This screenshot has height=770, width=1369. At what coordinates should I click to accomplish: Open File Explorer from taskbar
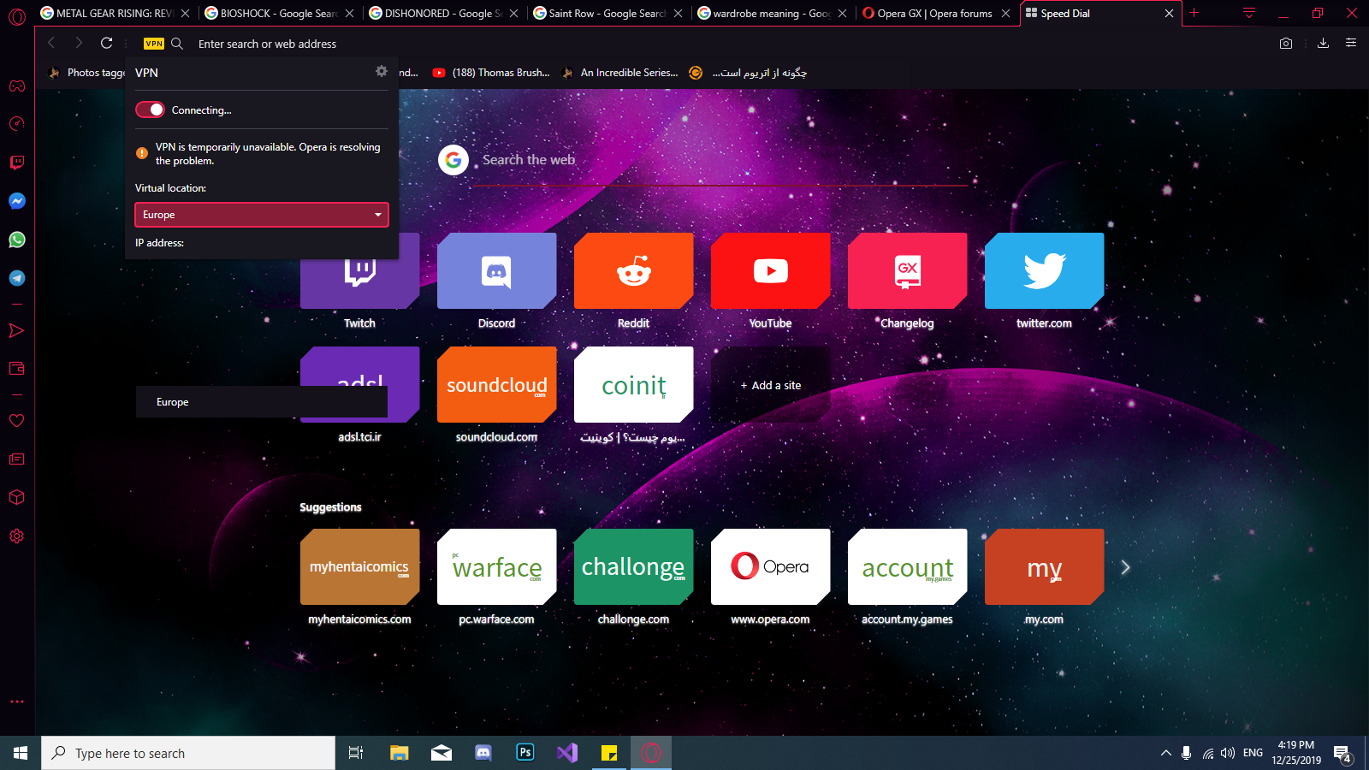(x=399, y=753)
